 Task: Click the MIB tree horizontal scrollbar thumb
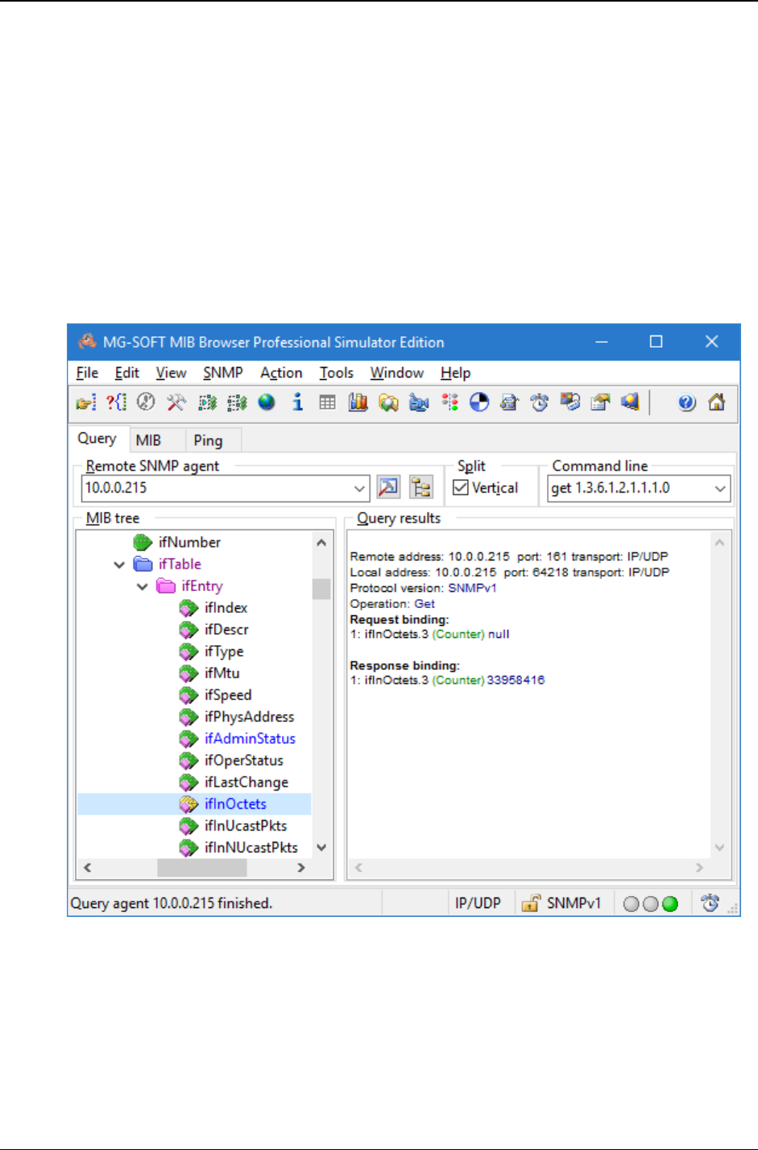202,868
